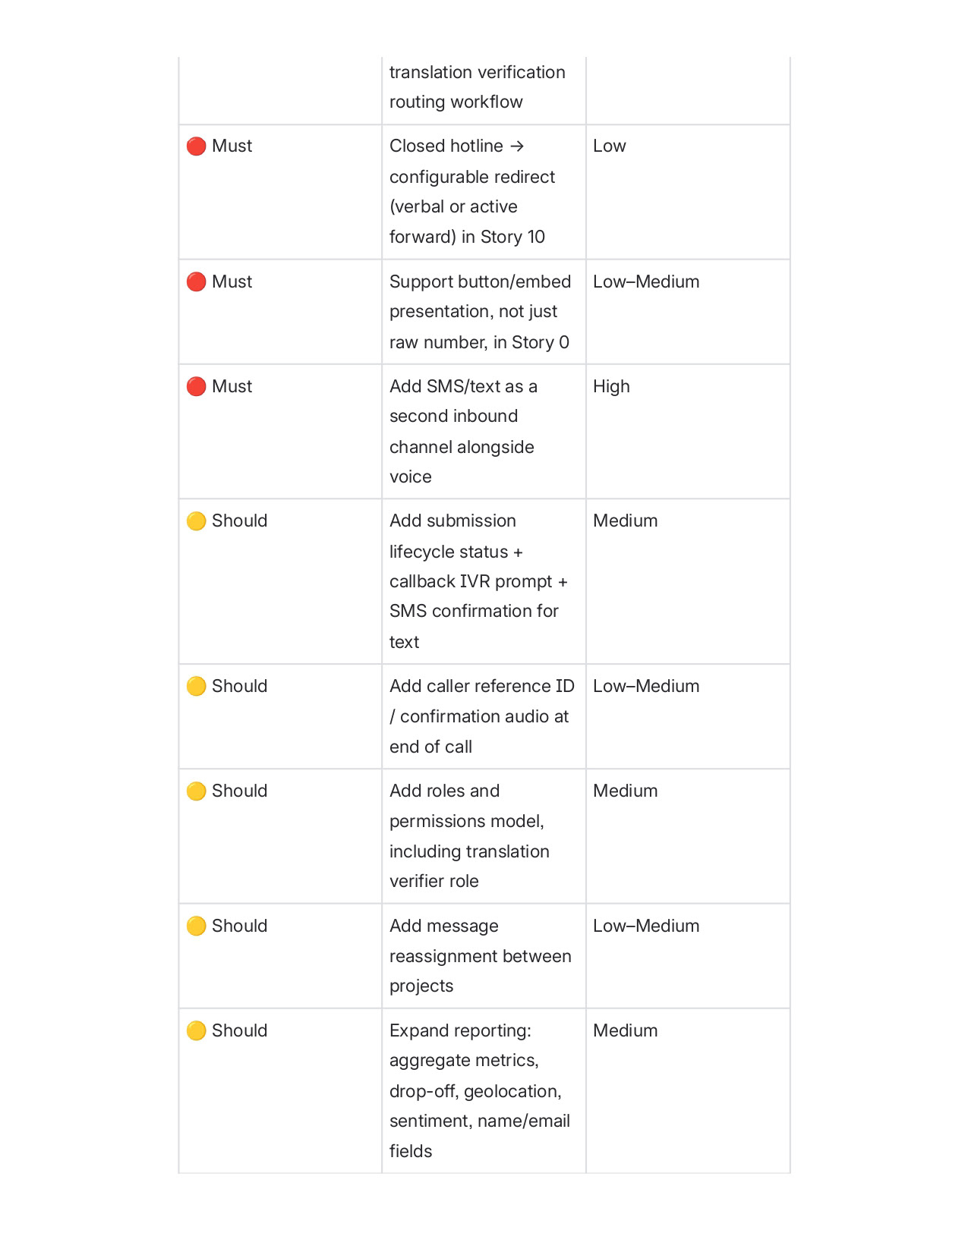Viewport: 968px width, 1252px height.
Task: Click the yellow circle in the Expand reporting row
Action: [x=196, y=1031]
